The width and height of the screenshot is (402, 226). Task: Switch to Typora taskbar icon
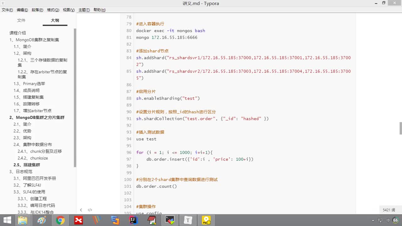click(188, 220)
